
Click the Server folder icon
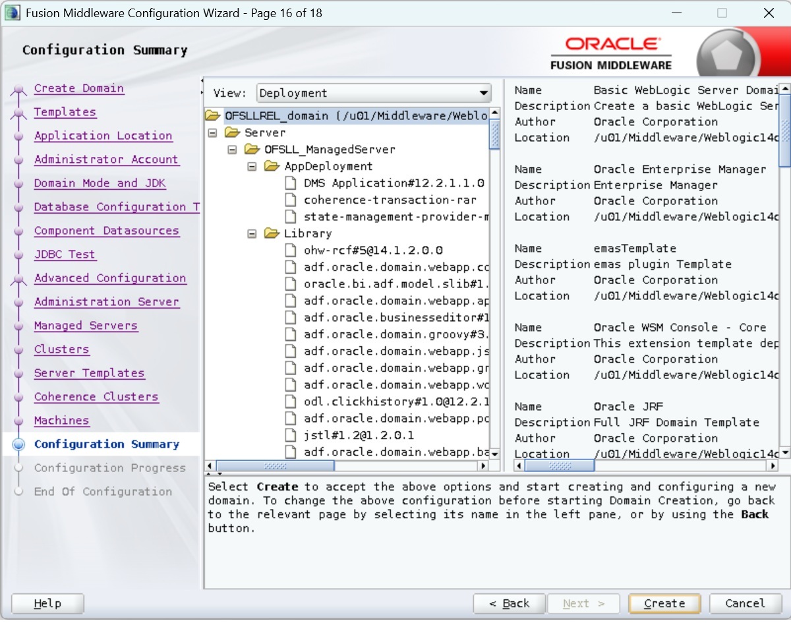(x=233, y=133)
